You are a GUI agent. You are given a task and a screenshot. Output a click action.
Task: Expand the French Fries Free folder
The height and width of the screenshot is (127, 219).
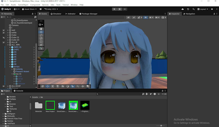(x=3, y=119)
